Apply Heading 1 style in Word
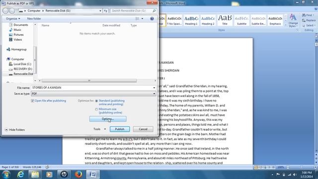The width and height of the screenshot is (318, 179). click(x=191, y=20)
